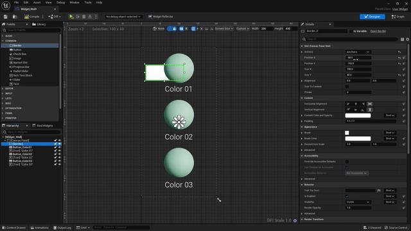Open the Output Log
Screen dimensions: 411x231
click(62, 228)
